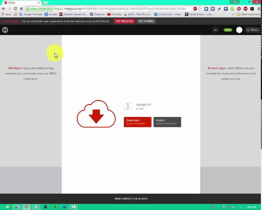Click the browser forward arrow
This screenshot has height=210, width=262.
pos(9,9)
